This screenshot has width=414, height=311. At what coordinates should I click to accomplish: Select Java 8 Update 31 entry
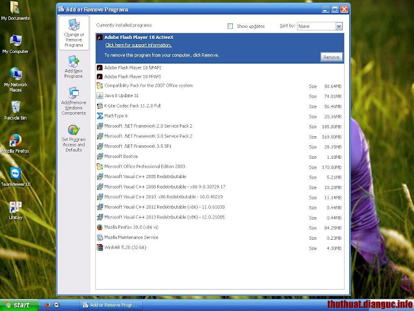[x=220, y=96]
